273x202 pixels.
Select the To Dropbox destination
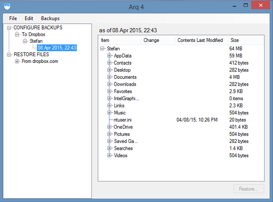(33, 34)
